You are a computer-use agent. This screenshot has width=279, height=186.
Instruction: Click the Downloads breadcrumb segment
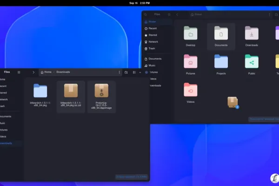coord(63,72)
